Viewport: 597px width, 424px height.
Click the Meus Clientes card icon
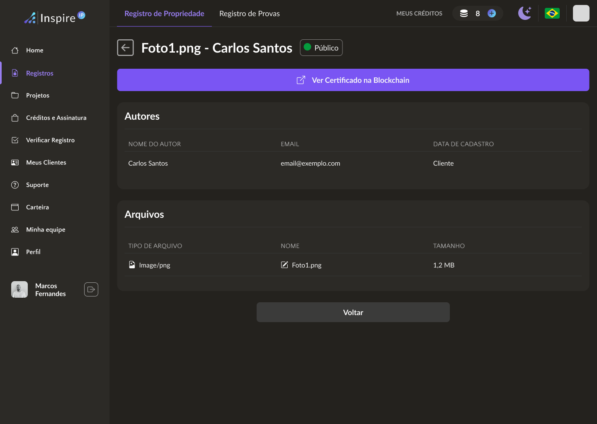coord(15,162)
